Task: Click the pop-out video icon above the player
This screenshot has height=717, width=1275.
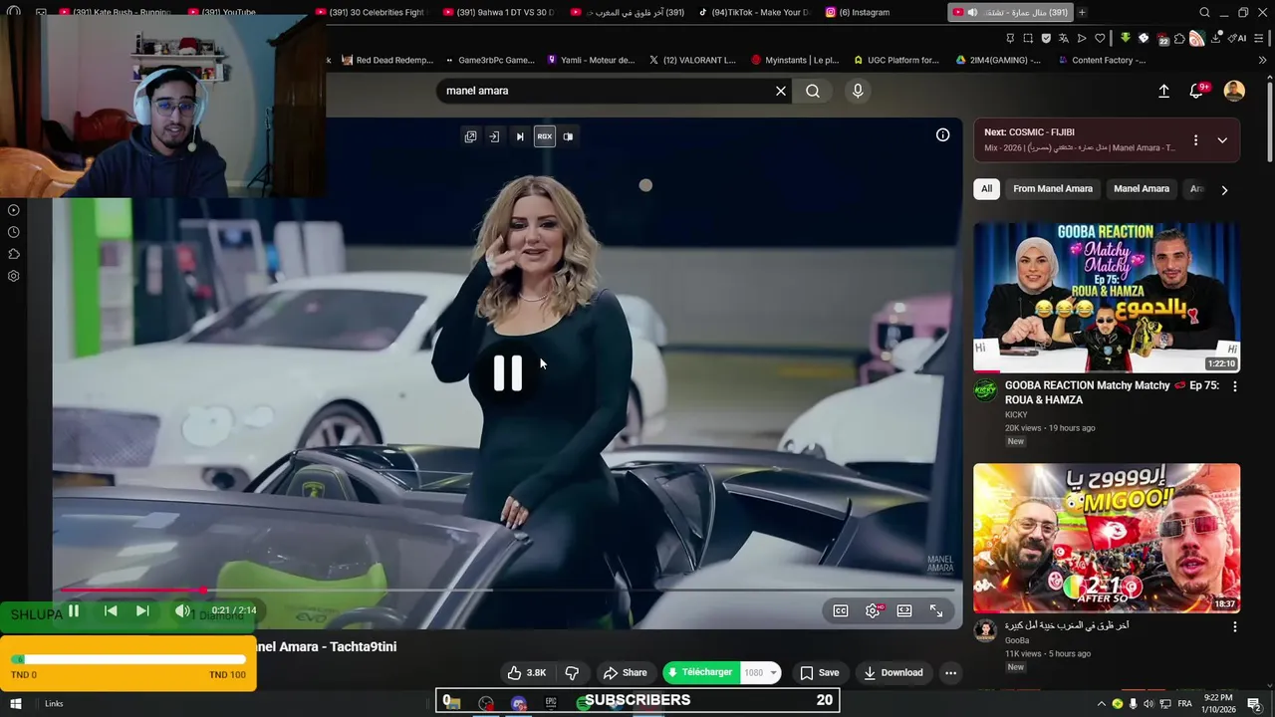Action: (470, 136)
